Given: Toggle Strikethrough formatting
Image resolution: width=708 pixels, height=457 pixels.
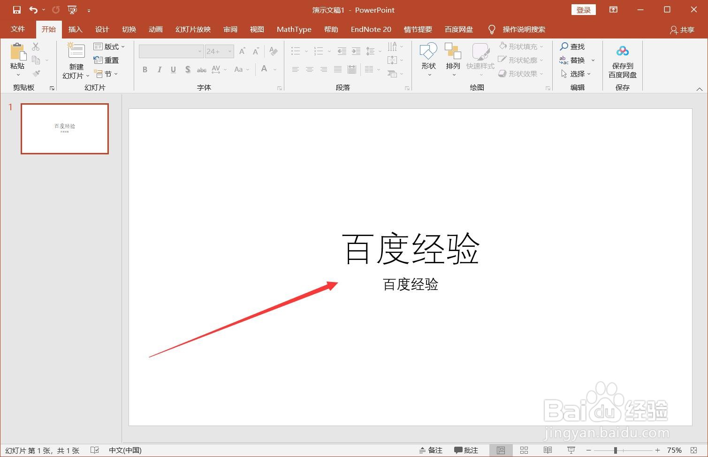Looking at the screenshot, I should coord(202,69).
